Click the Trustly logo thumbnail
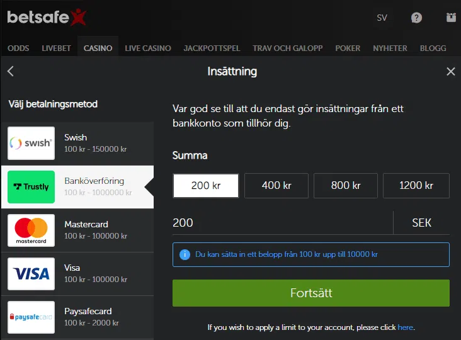461x340 pixels. [31, 187]
